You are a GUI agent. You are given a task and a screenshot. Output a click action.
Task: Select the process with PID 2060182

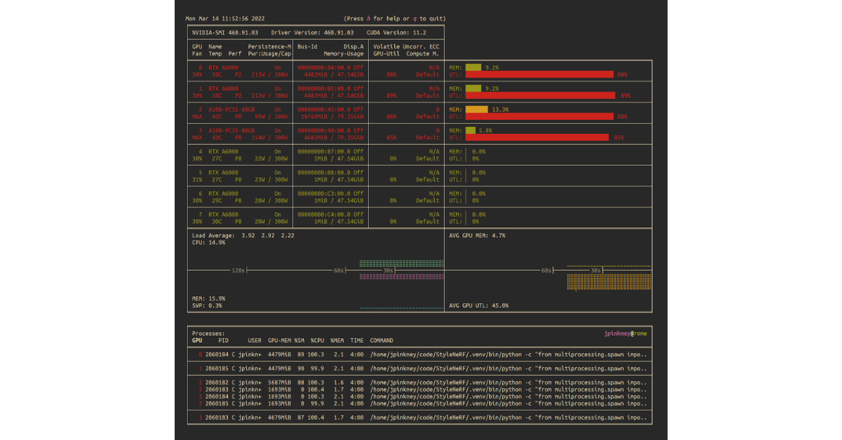[218, 382]
